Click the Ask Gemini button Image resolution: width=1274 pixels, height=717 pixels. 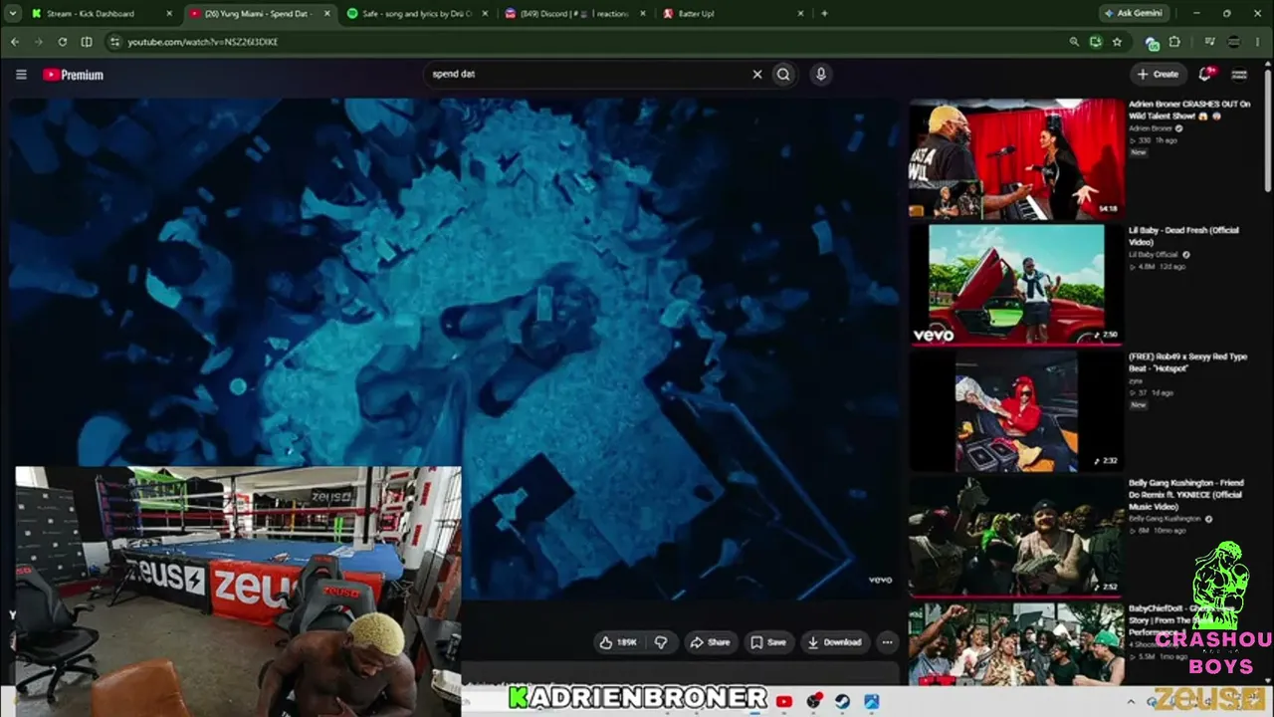1135,14
